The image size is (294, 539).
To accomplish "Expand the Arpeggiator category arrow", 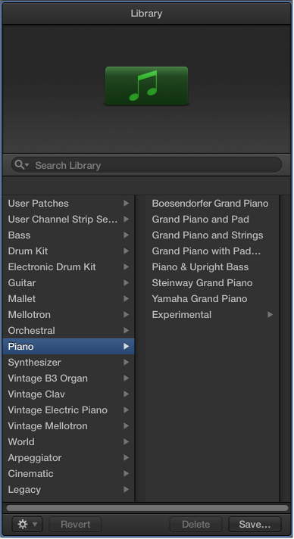I will tap(127, 457).
